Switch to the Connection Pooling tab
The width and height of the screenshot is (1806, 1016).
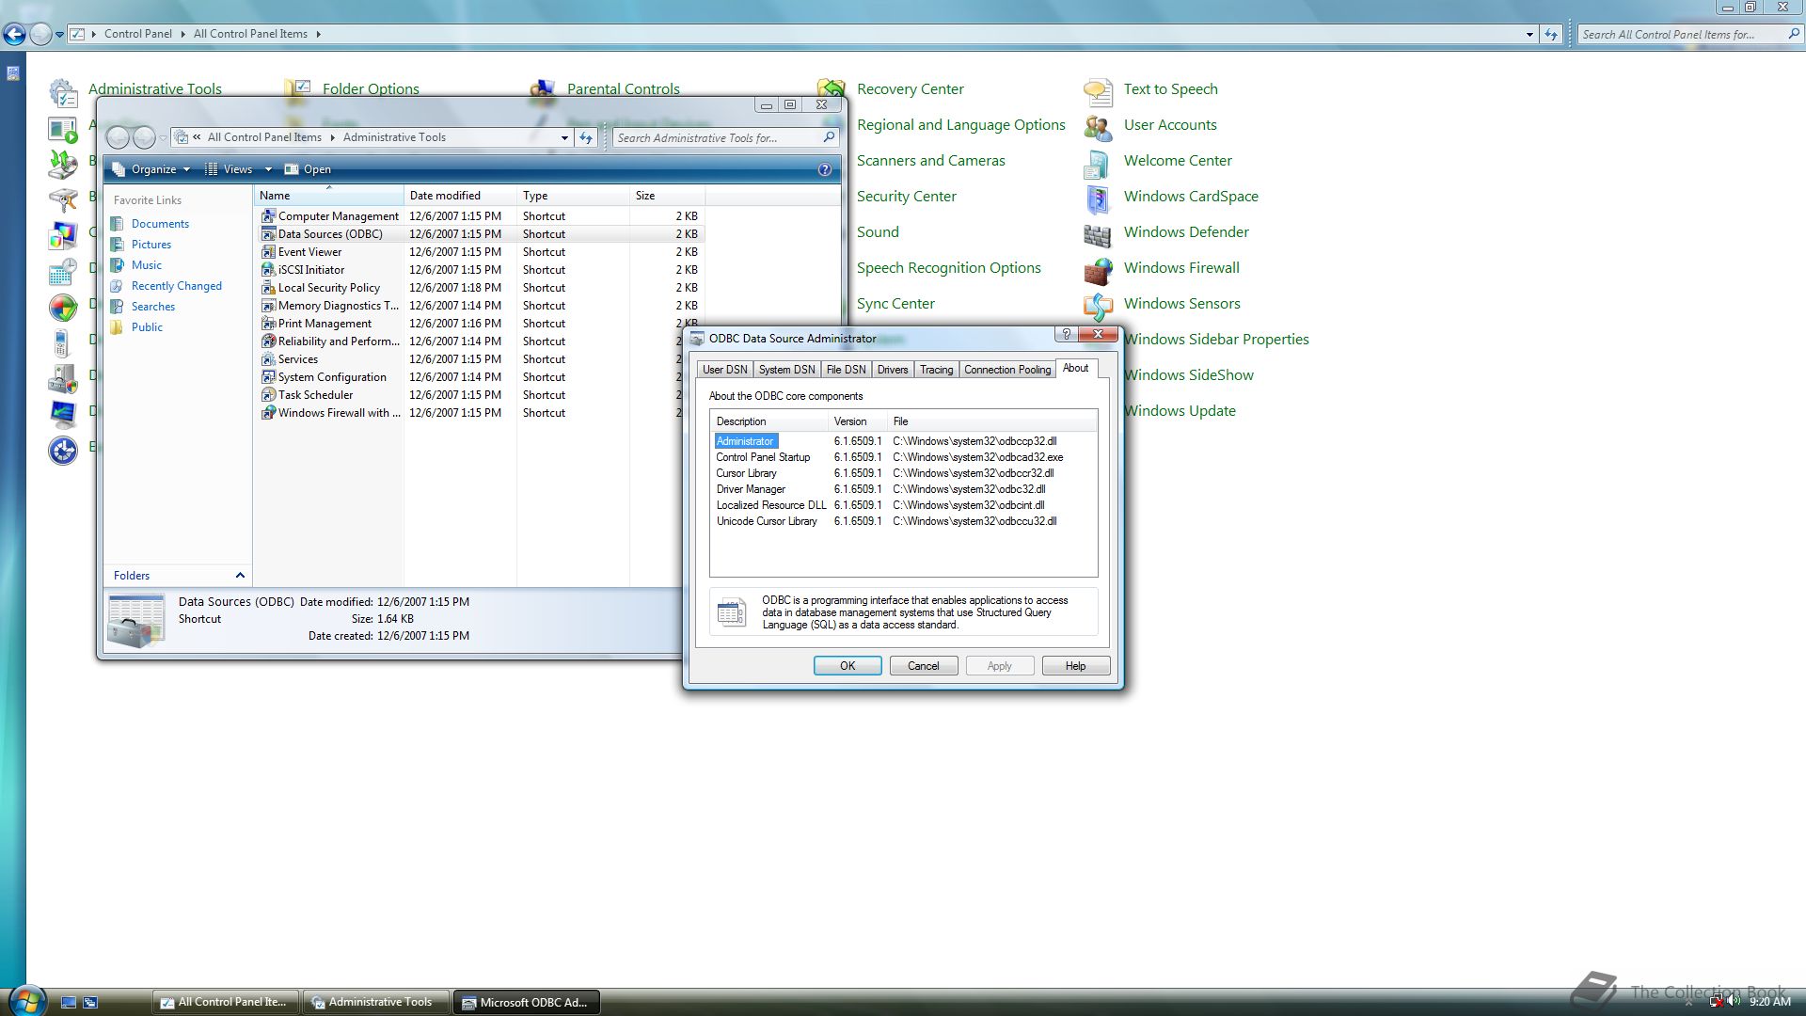1007,370
